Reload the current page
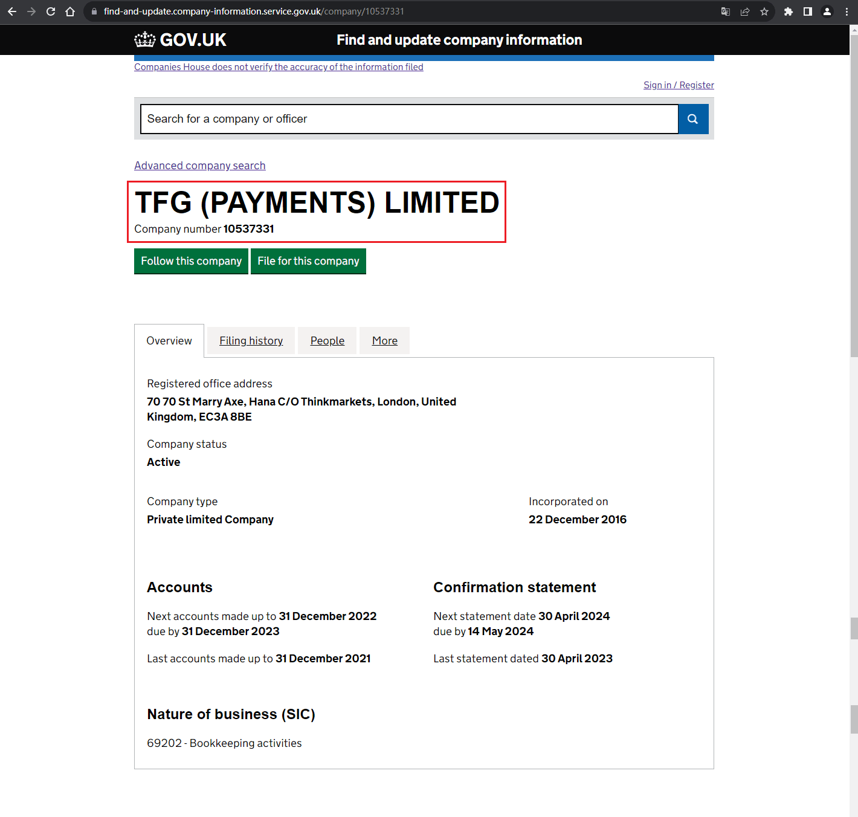858x817 pixels. pos(51,11)
